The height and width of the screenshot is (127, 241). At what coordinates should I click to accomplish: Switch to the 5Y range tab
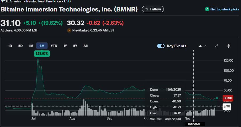pyautogui.click(x=75, y=46)
